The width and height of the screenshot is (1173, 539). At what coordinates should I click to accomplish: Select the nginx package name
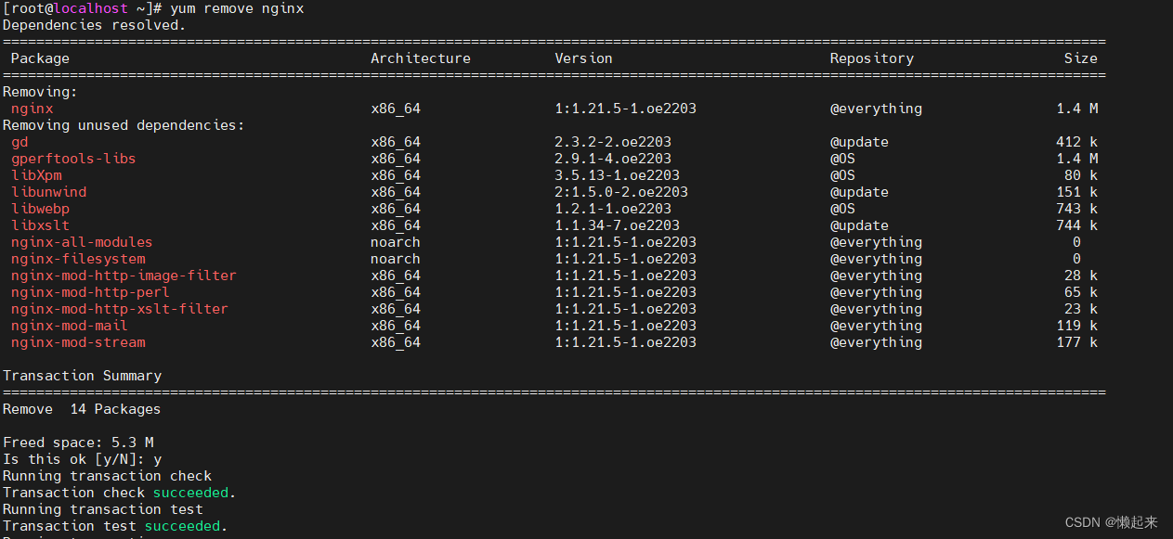pos(32,108)
